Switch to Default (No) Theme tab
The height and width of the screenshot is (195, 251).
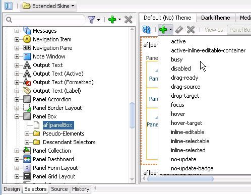click(167, 18)
